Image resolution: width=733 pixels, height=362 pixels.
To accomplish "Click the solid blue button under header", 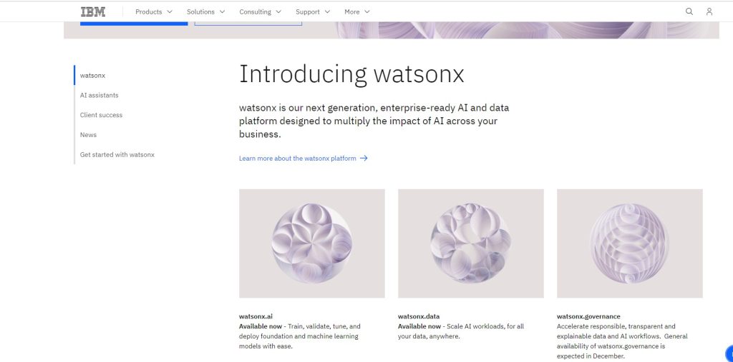I will pos(134,24).
